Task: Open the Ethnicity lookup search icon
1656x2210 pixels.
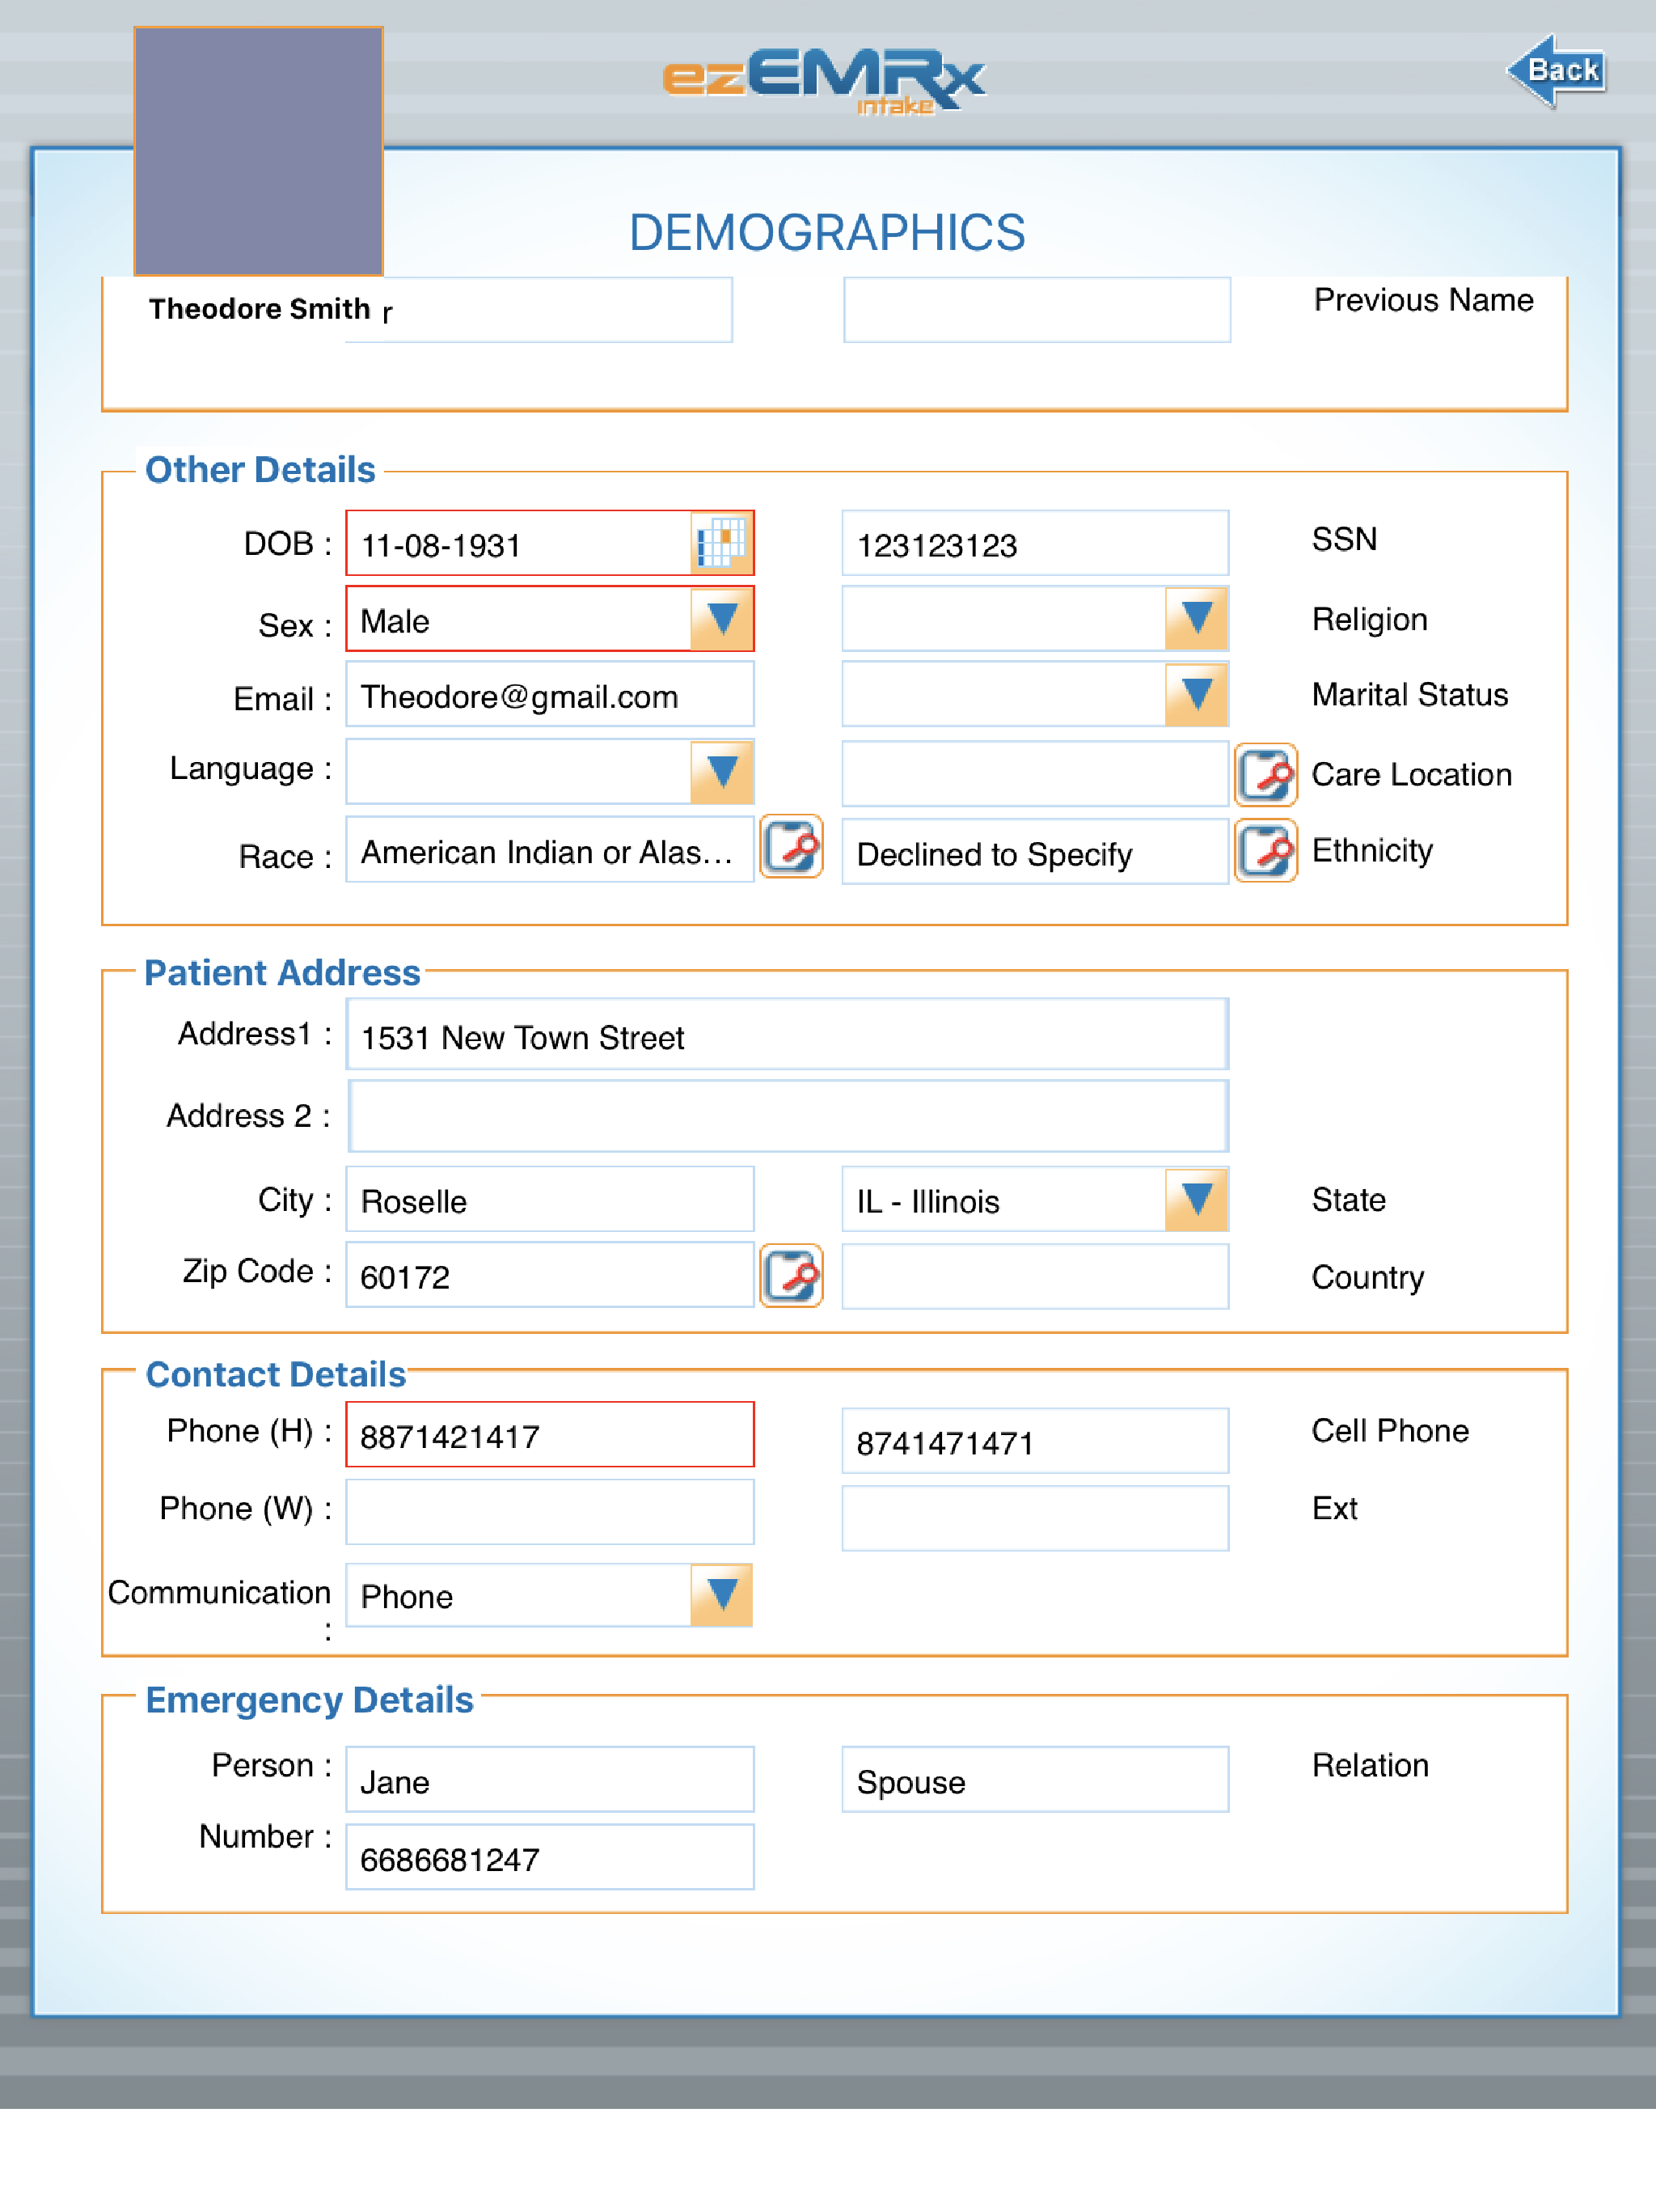Action: [x=1265, y=851]
